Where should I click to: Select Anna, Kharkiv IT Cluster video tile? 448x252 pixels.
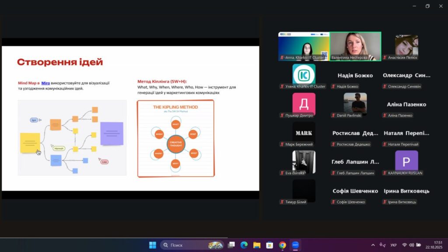(304, 46)
